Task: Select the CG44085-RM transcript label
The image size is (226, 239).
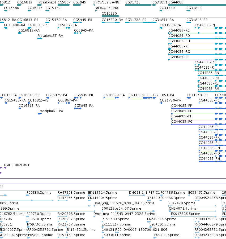Action: tap(208, 88)
